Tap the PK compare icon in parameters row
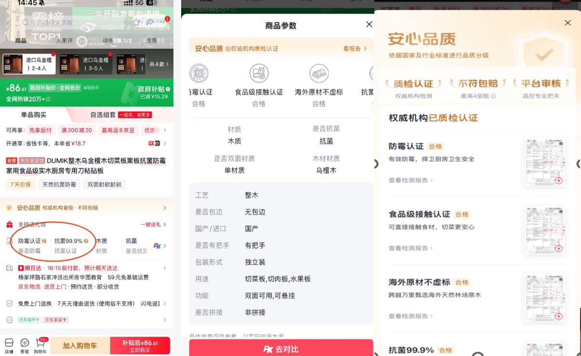Viewport: 581px width, 356px height. tap(157, 246)
